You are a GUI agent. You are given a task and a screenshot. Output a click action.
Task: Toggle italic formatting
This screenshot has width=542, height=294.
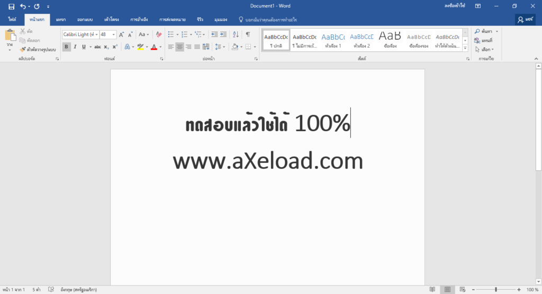[x=75, y=47]
